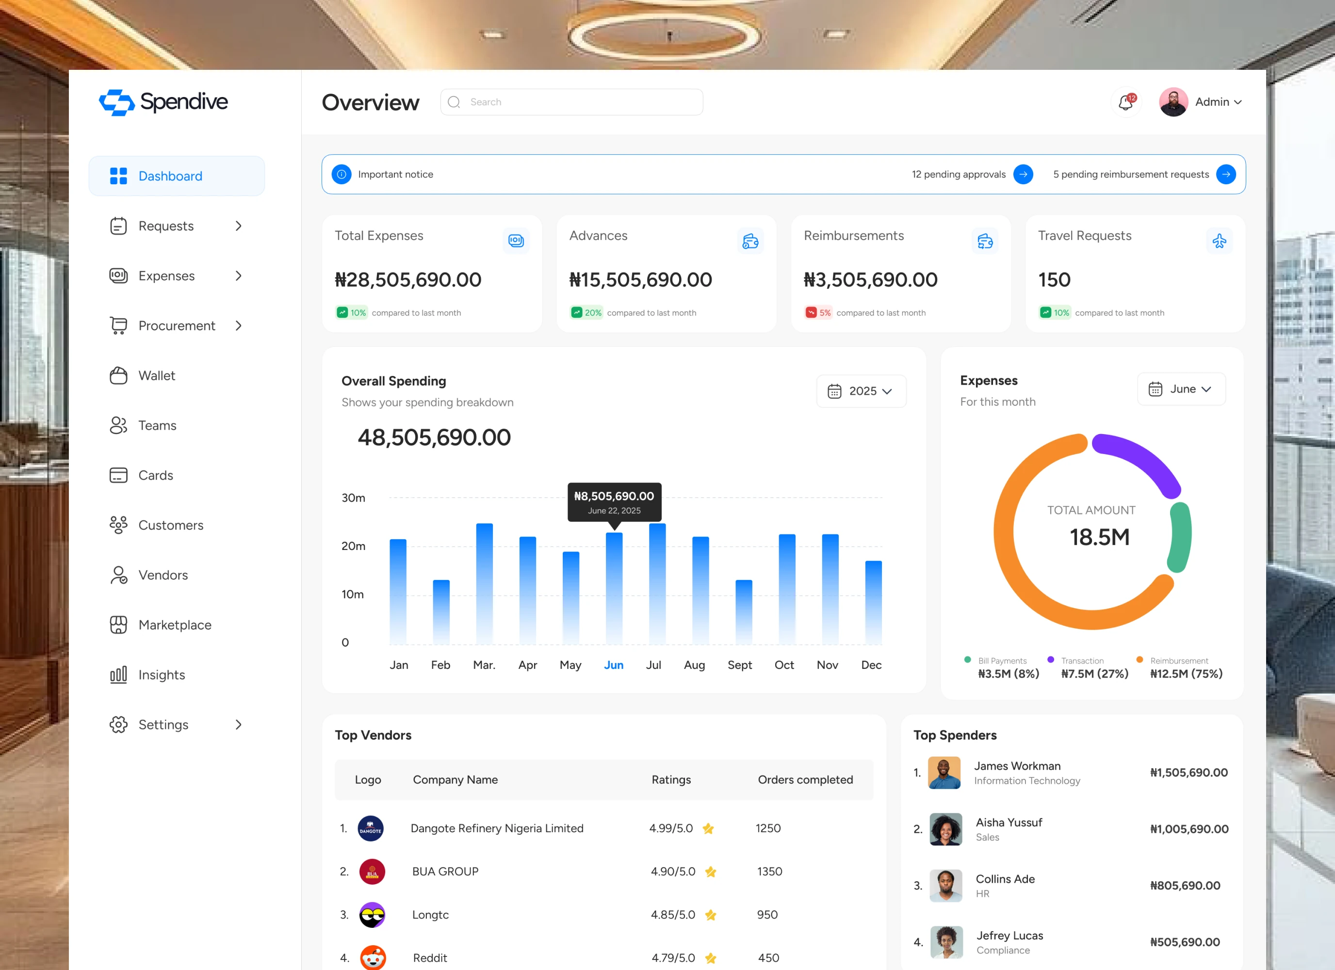1335x970 pixels.
Task: Expand the Settings submenu chevron
Action: click(238, 725)
